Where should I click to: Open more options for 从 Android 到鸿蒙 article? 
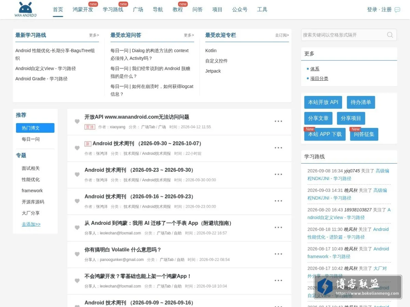click(x=278, y=228)
